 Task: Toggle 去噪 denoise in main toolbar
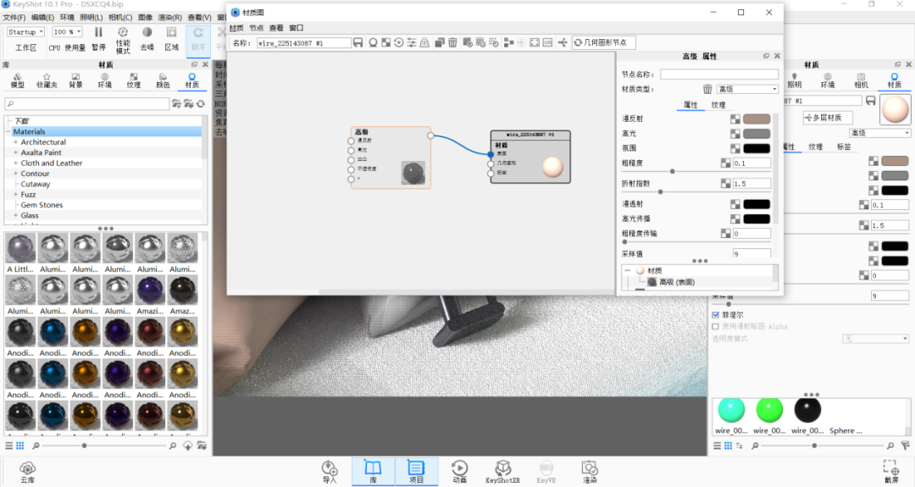pos(147,38)
